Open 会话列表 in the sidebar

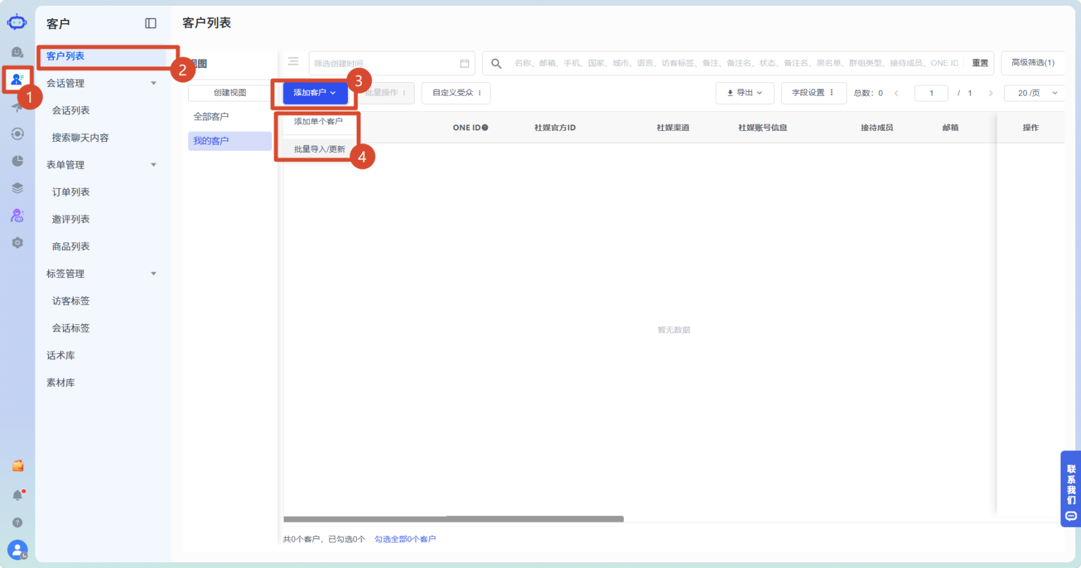(71, 110)
